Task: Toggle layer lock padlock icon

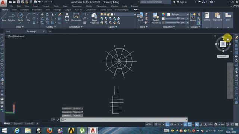Action: [x=108, y=14]
